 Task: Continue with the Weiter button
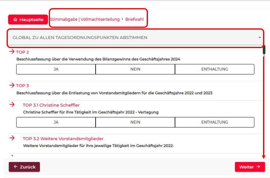[x=250, y=167]
